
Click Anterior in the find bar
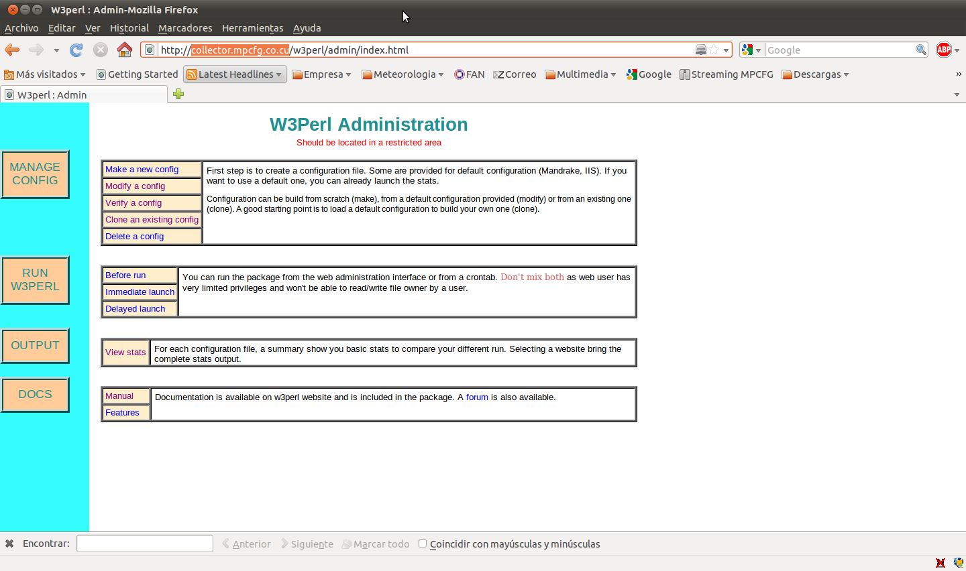tap(246, 544)
